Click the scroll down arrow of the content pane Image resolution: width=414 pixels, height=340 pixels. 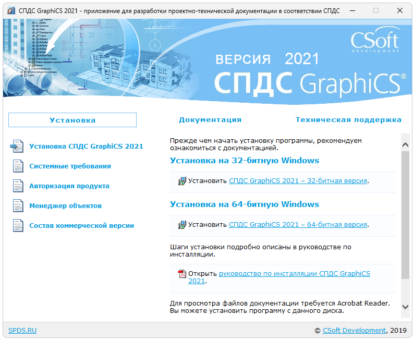click(405, 307)
